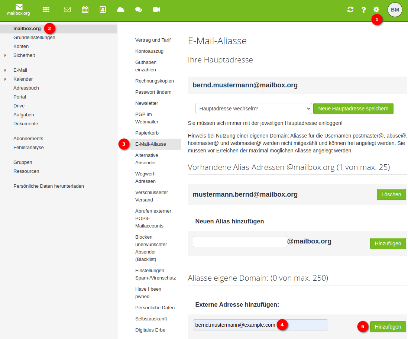The image size is (408, 339).
Task: Open Grundeinstellungen in sidebar
Action: click(x=34, y=38)
